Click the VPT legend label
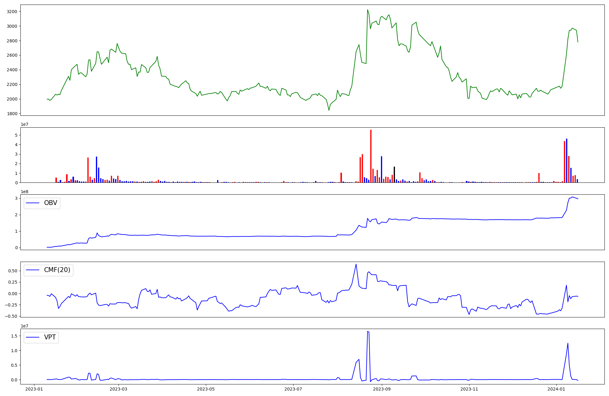Screen dimensions: 609x396 click(x=50, y=338)
